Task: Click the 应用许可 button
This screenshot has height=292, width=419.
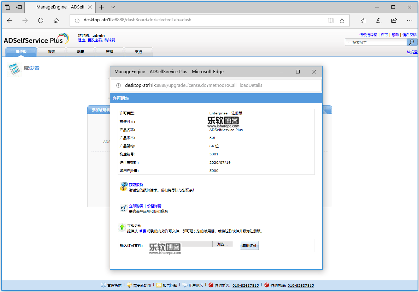Action: pos(249,245)
